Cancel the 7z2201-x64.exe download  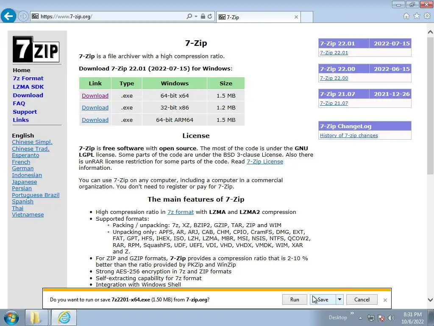click(362, 300)
